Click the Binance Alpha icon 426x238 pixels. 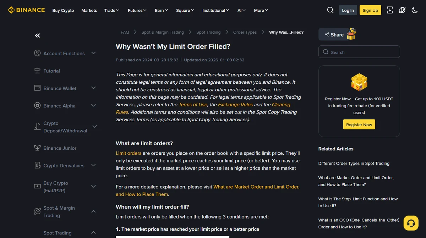[37, 105]
